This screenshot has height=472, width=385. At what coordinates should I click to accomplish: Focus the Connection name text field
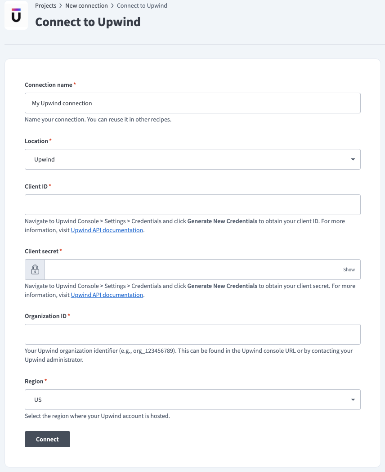[192, 103]
